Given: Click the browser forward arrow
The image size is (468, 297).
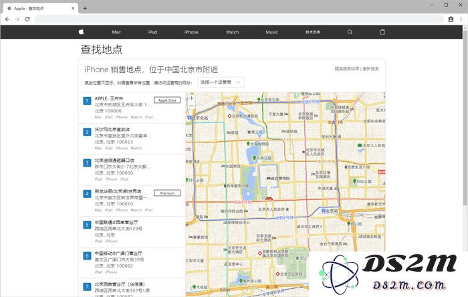Looking at the screenshot, I should click(x=17, y=19).
